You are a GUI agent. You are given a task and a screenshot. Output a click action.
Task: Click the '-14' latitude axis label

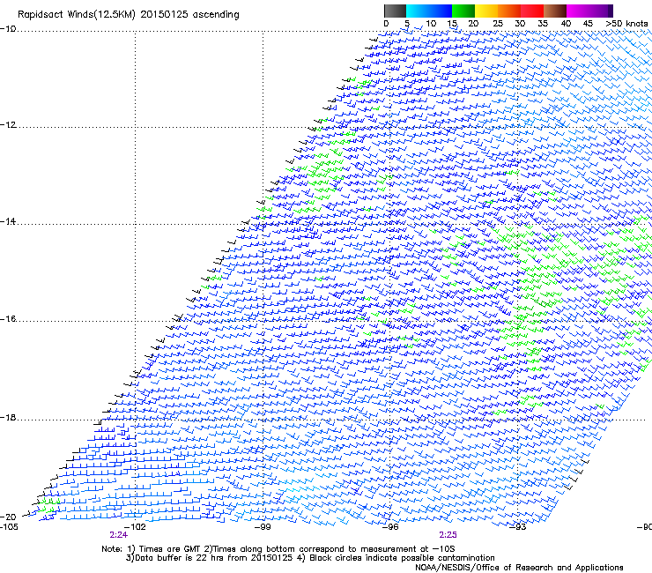(8, 221)
